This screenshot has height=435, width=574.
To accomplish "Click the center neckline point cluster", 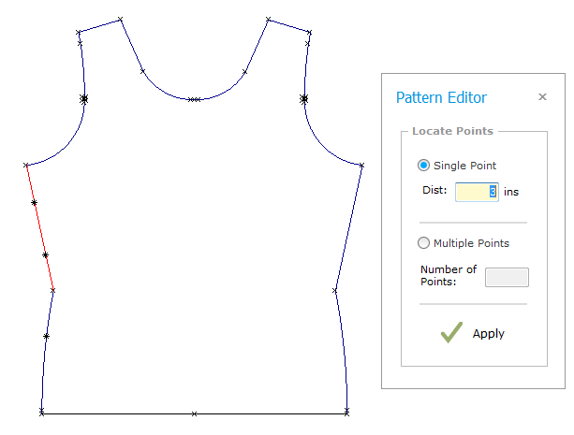I will click(195, 99).
